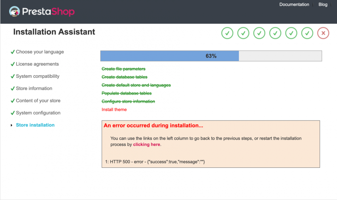This screenshot has height=200, width=337.
Task: Click the Create file parameters task
Action: (x=123, y=69)
